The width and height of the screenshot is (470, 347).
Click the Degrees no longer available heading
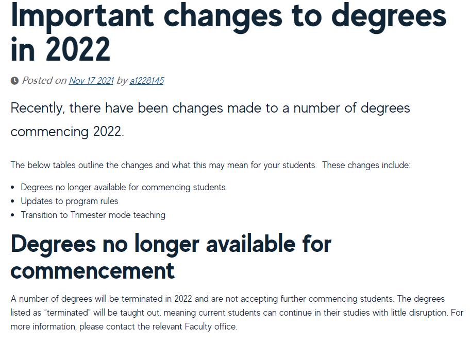171,257
